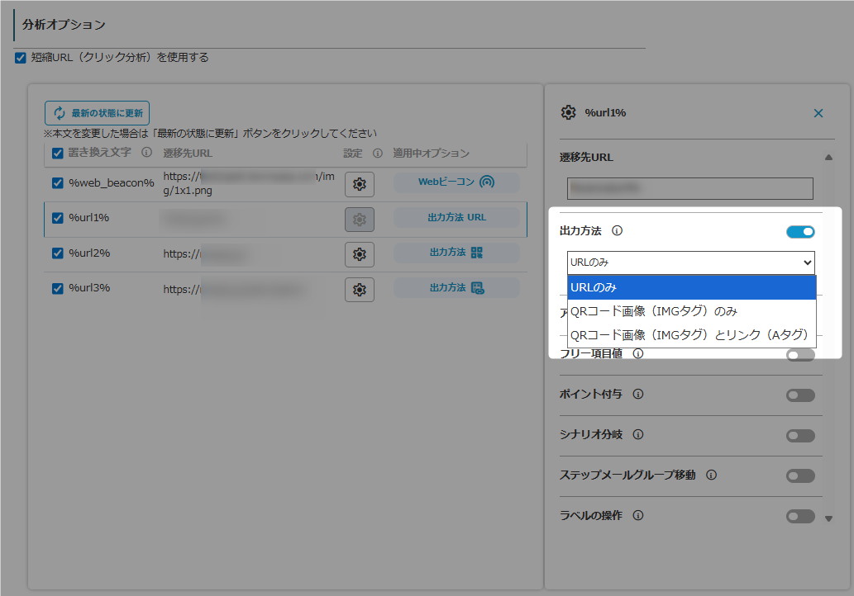The width and height of the screenshot is (854, 596).
Task: Collapse the 遷移先URL section arrow
Action: 828,158
